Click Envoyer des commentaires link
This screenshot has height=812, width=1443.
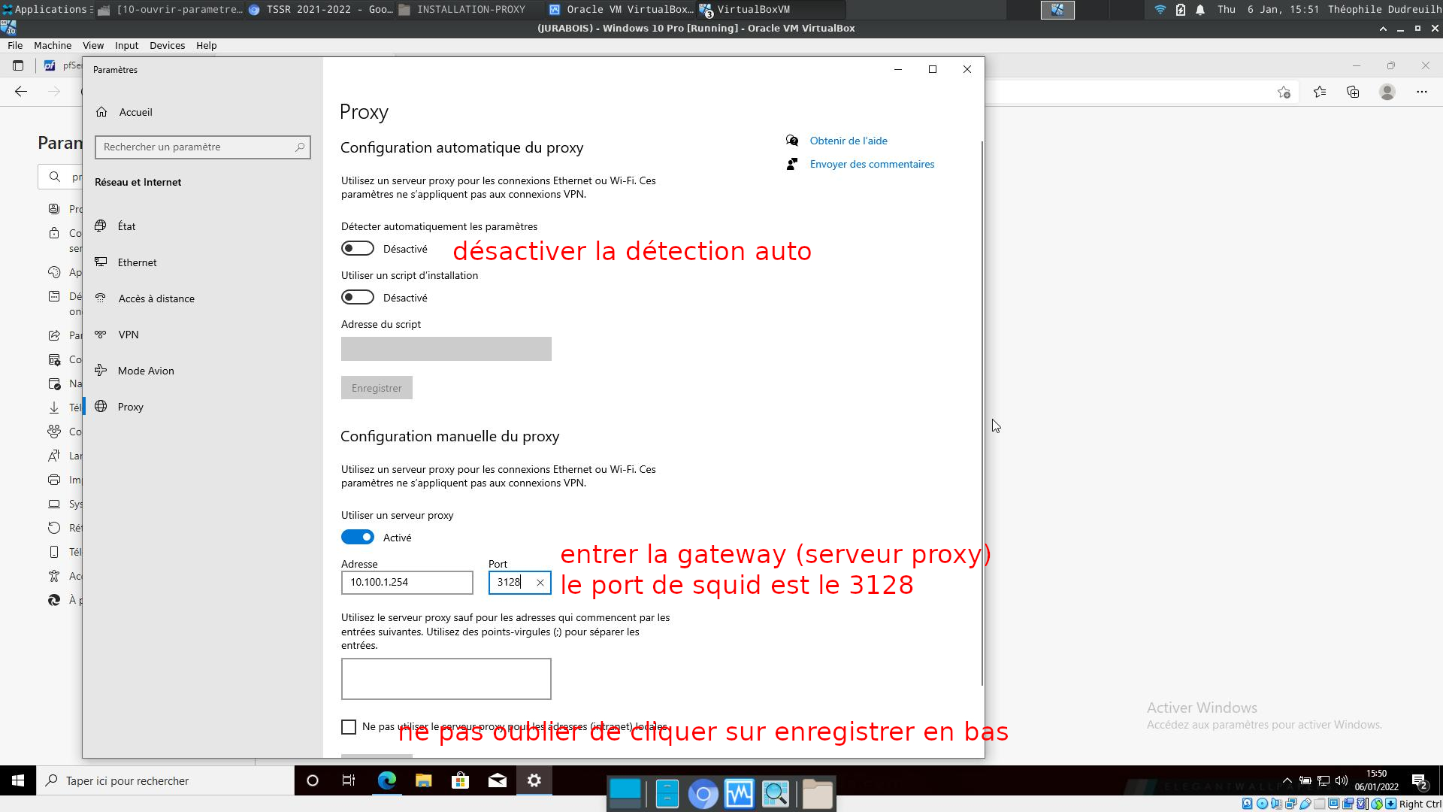(872, 164)
